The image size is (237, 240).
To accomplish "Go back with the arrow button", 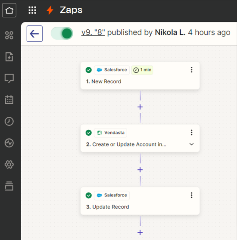I will (x=34, y=34).
